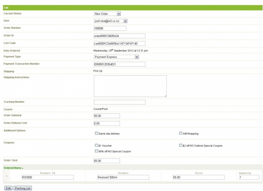Focus the Order Number field
Screen dimensions: 263x191
(110, 28)
